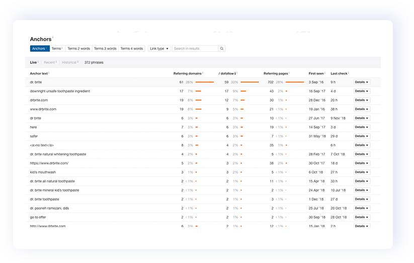Click first seen '28 Dec '16' date
Image resolution: width=414 pixels, height=263 pixels.
coord(317,100)
